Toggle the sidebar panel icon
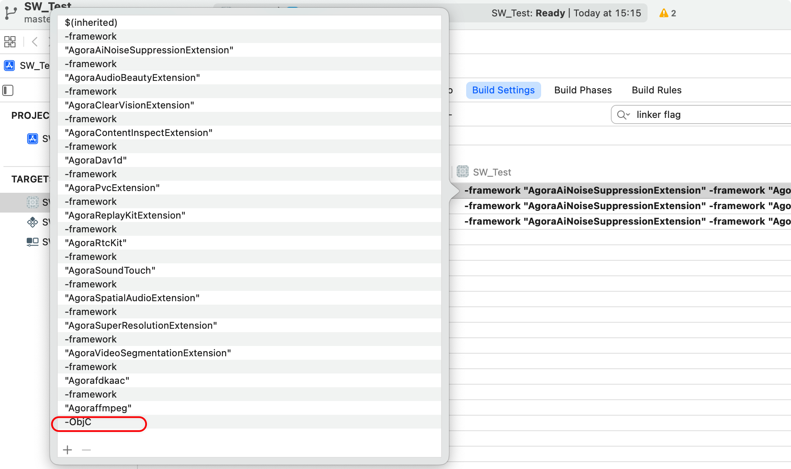 pos(8,90)
